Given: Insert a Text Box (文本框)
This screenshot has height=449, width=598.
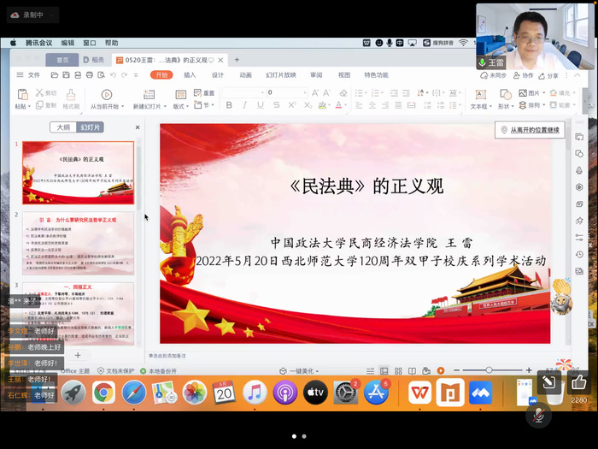Looking at the screenshot, I should pos(480,97).
